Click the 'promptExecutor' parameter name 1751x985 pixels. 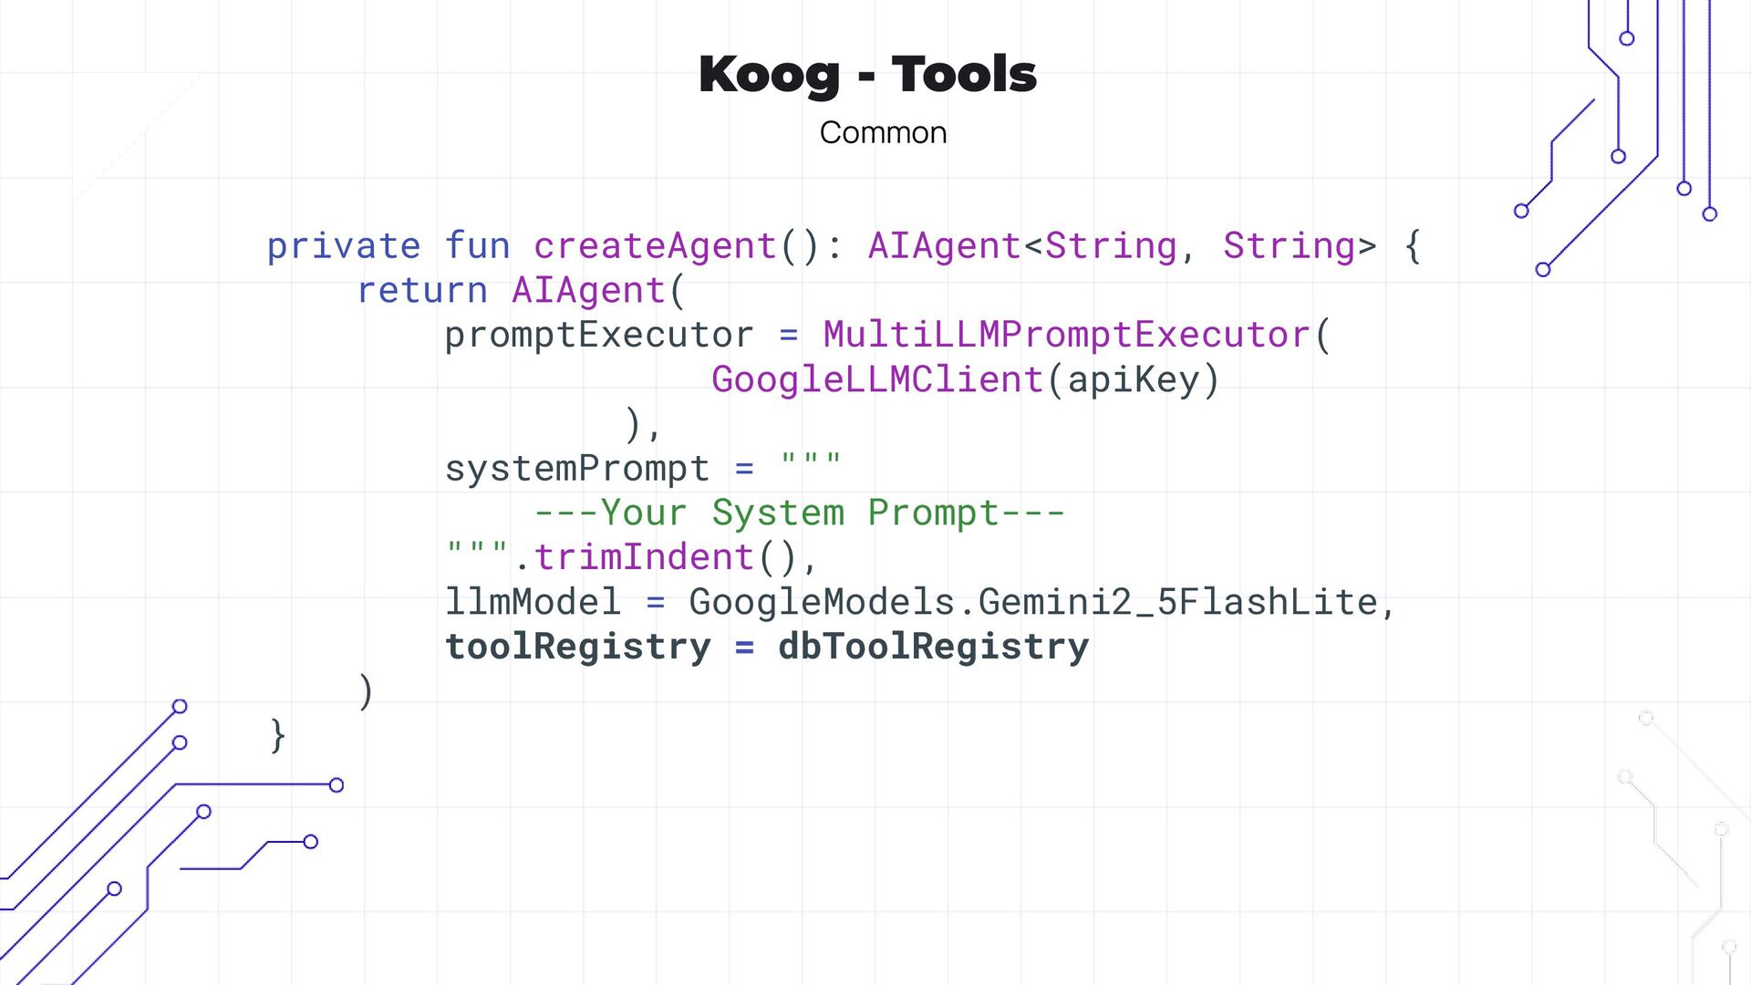598,335
